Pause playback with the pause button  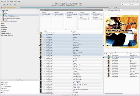(8, 5)
